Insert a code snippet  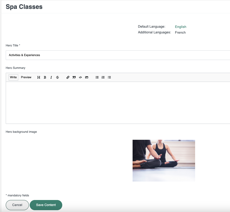coord(80,77)
